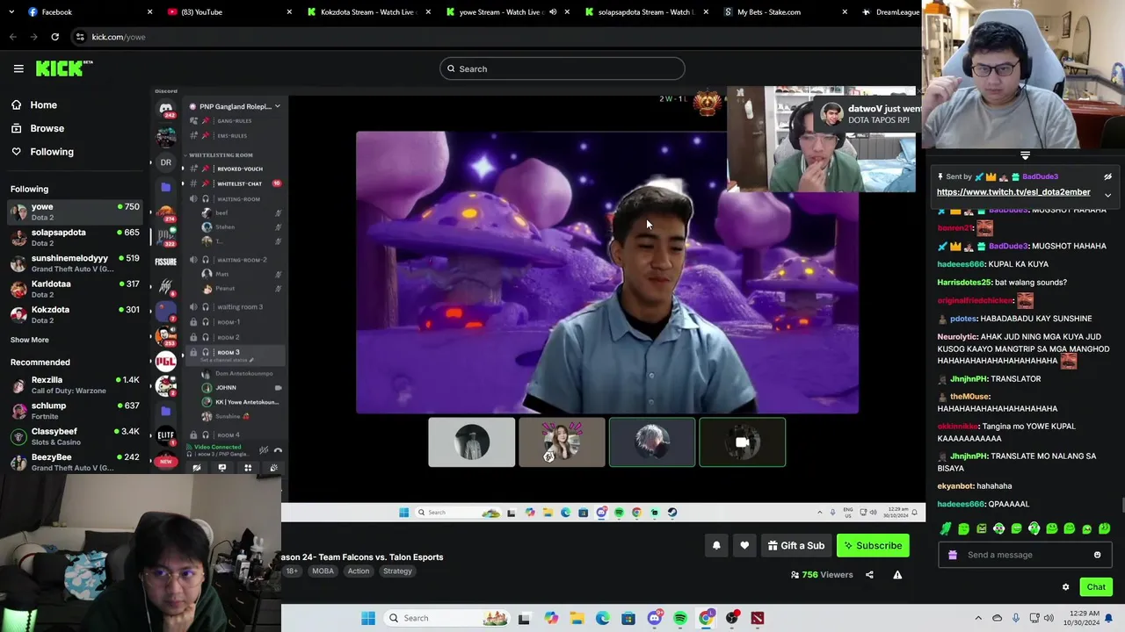Report the stream via the warning triangle icon
The height and width of the screenshot is (632, 1125).
tap(897, 575)
